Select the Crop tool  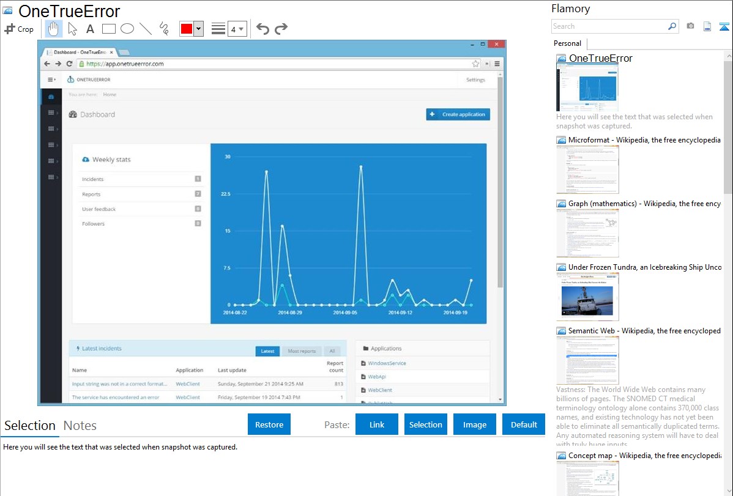click(19, 29)
